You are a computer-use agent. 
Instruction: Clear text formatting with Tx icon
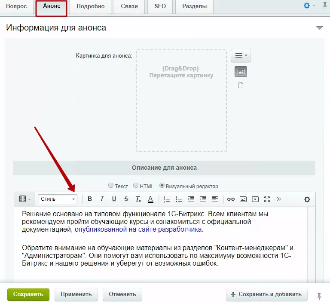[x=138, y=199]
